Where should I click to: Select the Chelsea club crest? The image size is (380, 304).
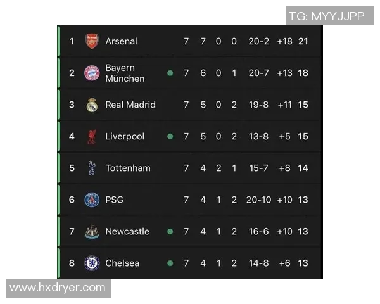[x=92, y=263]
